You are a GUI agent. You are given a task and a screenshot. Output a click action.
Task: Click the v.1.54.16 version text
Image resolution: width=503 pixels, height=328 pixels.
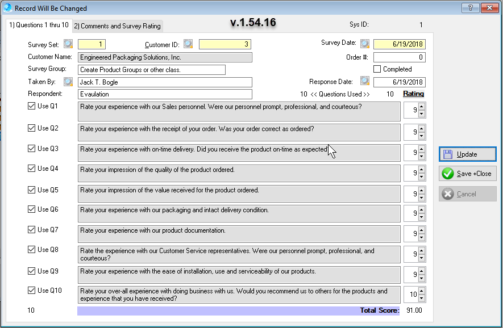(253, 23)
